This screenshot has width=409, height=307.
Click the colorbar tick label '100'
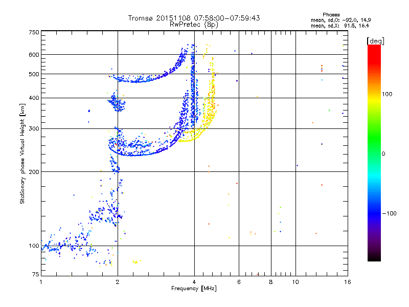[387, 94]
